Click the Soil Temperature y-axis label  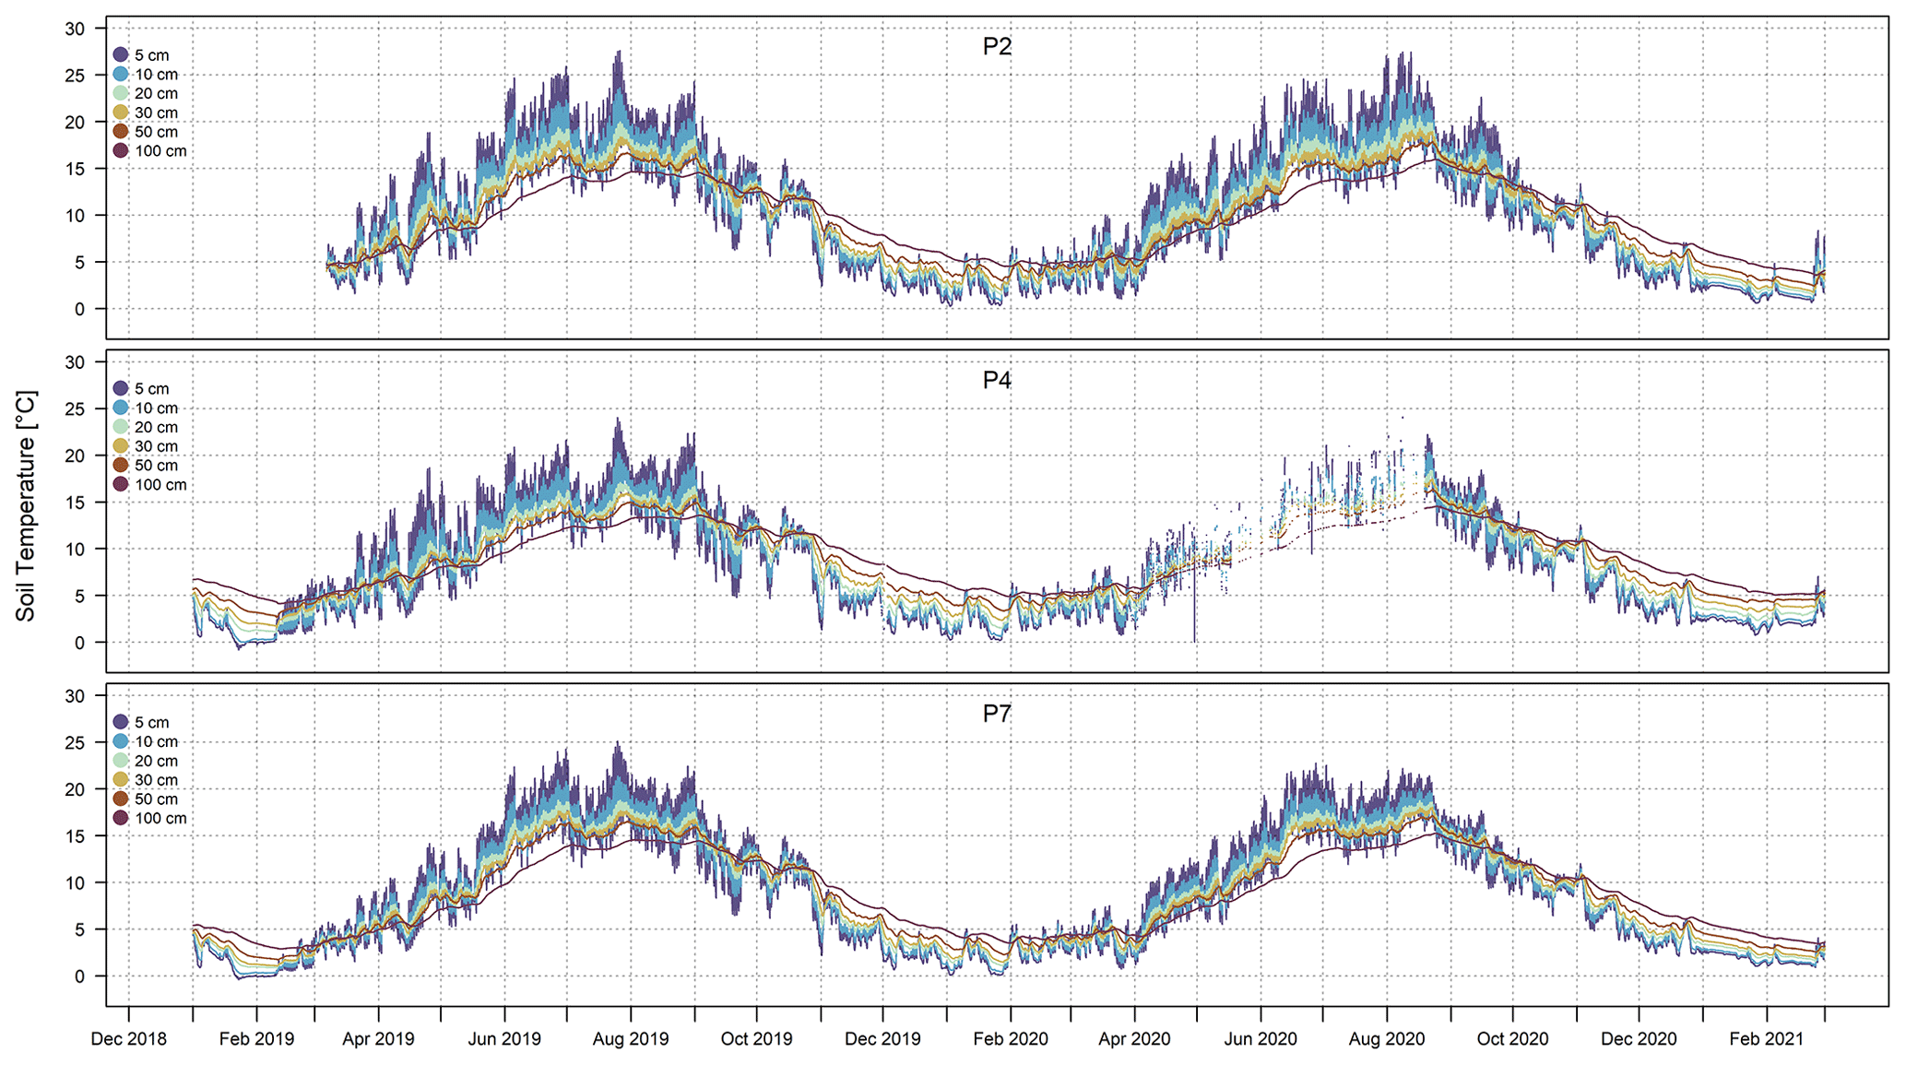[26, 506]
